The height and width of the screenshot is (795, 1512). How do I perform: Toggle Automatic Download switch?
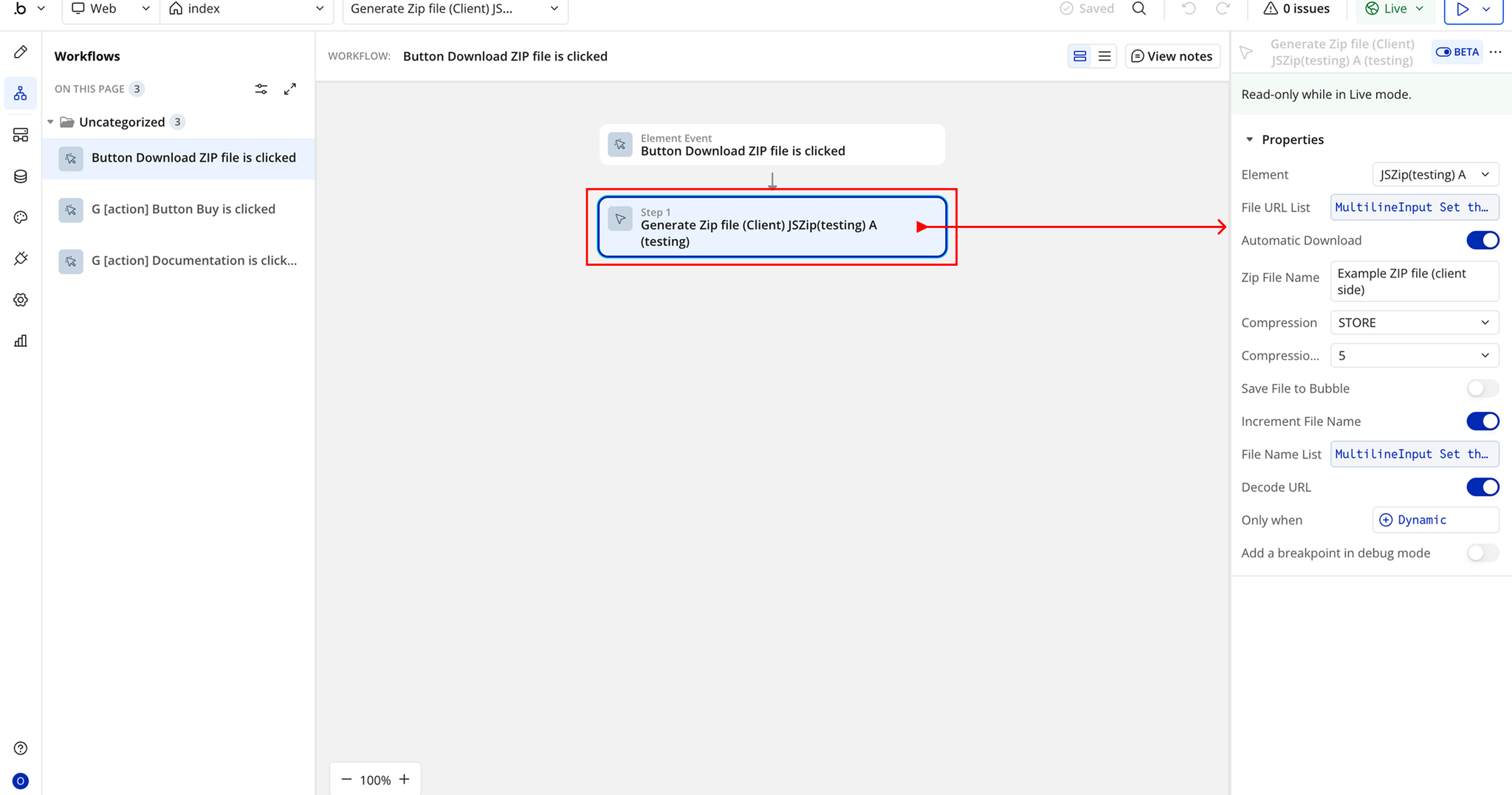pyautogui.click(x=1482, y=241)
